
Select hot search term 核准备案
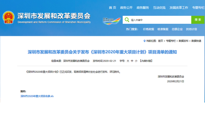(163, 29)
